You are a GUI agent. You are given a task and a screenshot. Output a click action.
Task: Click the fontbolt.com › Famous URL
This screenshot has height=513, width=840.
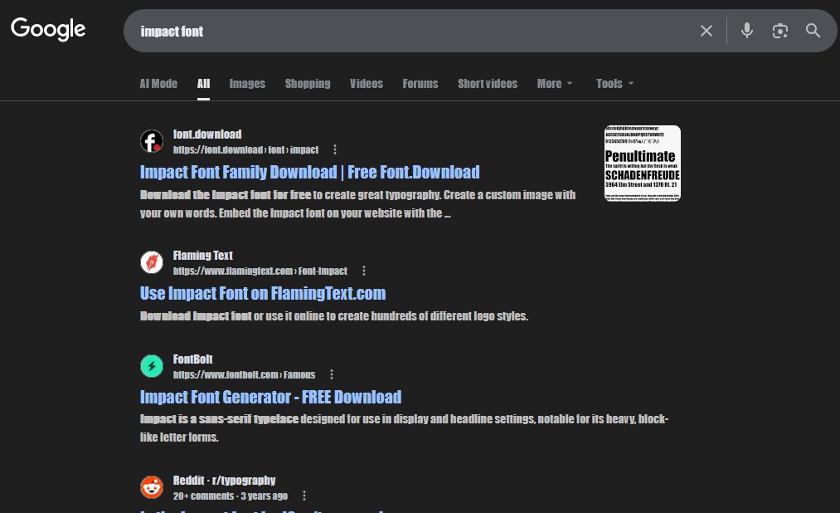pos(244,374)
